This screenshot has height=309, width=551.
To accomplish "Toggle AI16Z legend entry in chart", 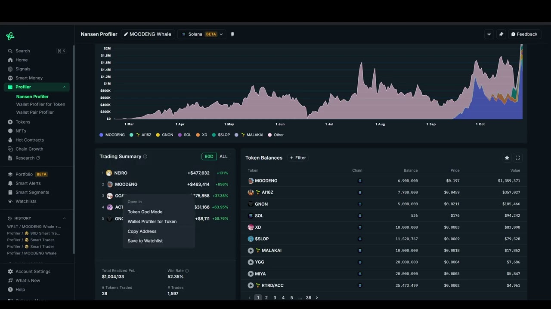I will 140,135.
